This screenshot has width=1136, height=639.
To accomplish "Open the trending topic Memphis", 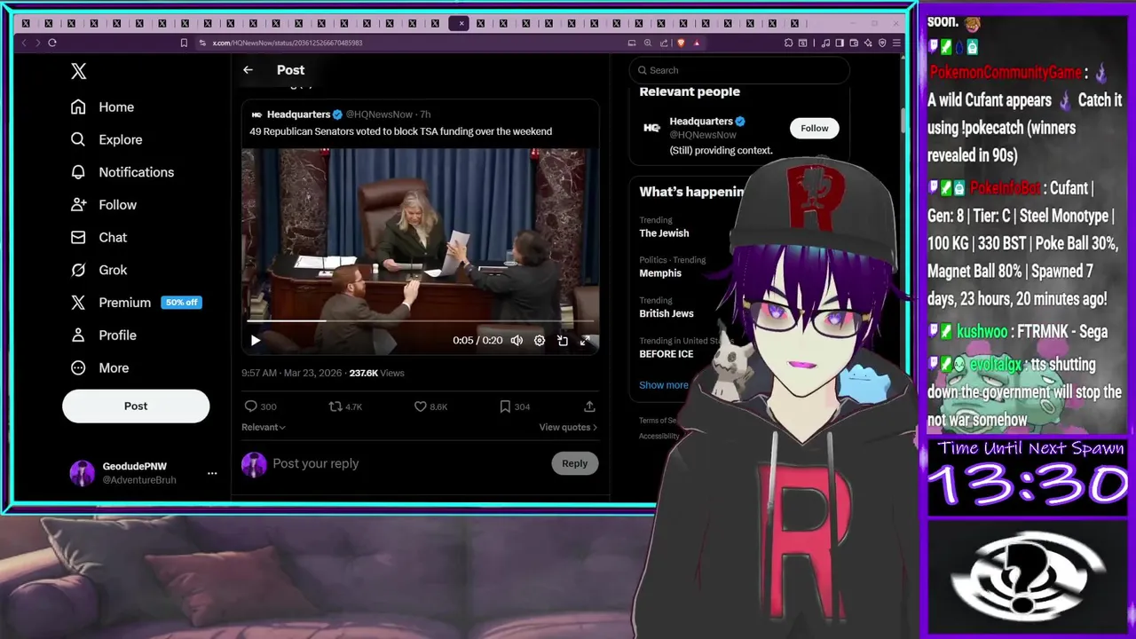I will (x=660, y=273).
